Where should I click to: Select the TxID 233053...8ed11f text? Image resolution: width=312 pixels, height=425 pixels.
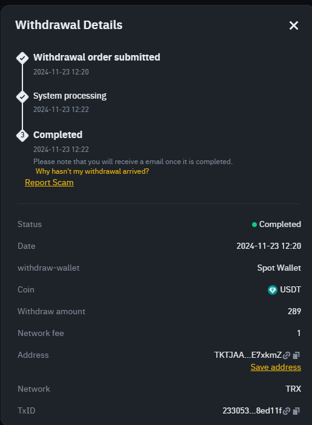(x=252, y=411)
